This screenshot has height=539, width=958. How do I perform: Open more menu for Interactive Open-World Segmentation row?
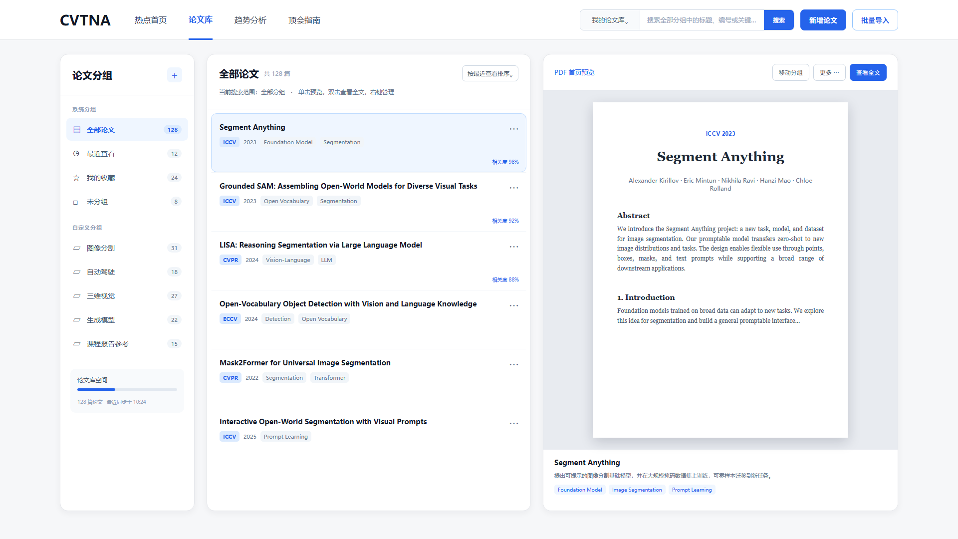[514, 423]
